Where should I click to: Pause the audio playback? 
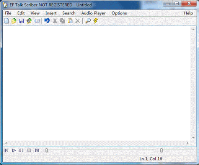[x=21, y=151]
